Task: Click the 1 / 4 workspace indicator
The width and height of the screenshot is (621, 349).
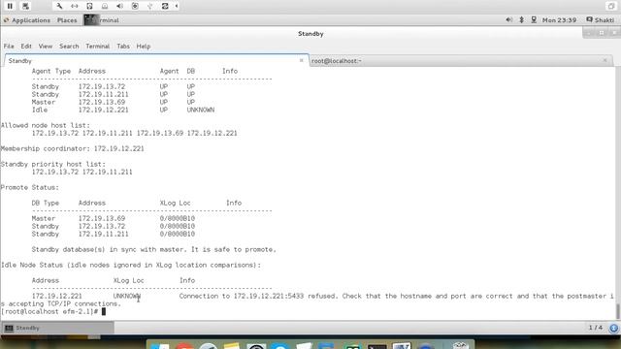Action: click(x=595, y=328)
